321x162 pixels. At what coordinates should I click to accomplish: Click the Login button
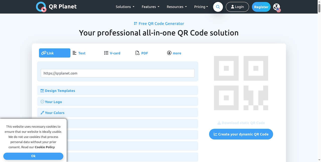237,7
